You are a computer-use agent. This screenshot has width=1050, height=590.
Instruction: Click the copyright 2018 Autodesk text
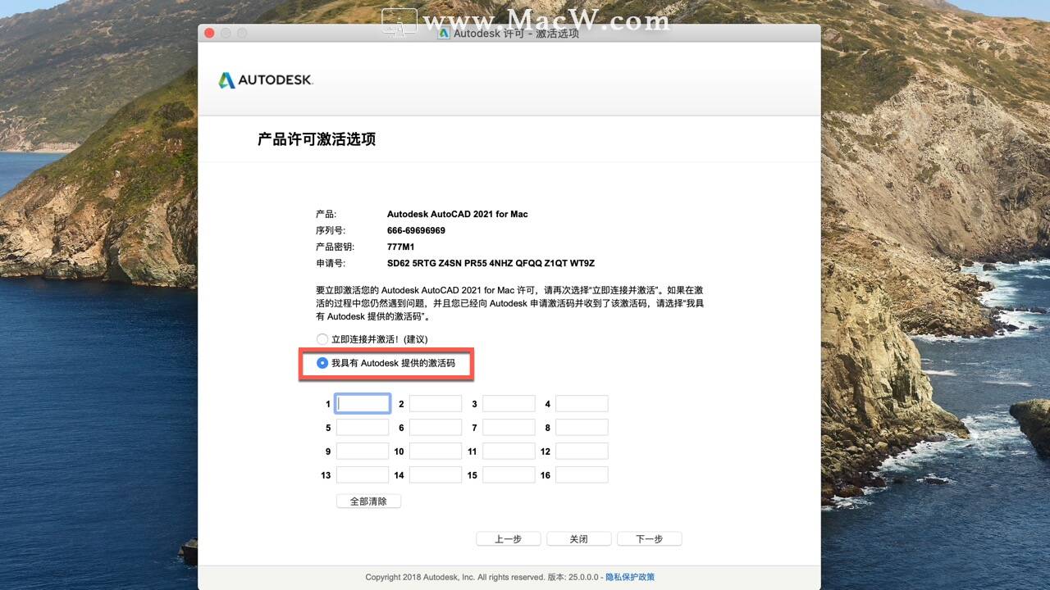[x=455, y=577]
